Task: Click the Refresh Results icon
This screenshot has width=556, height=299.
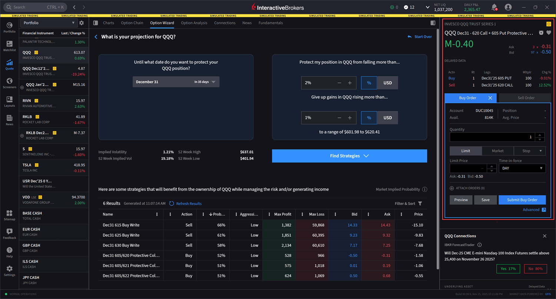Action: (172, 204)
